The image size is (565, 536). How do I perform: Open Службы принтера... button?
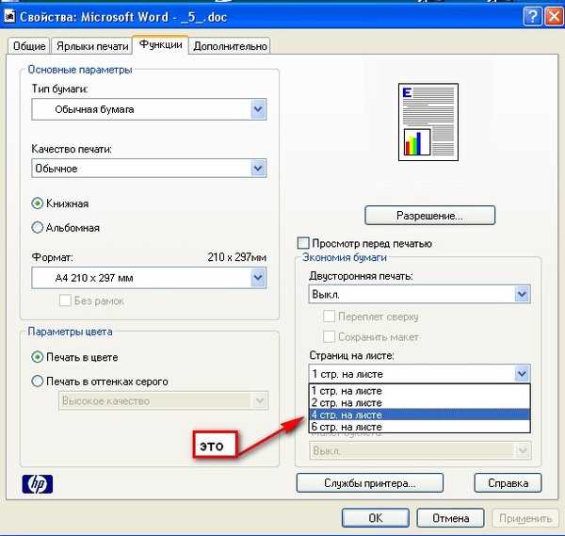coord(370,483)
